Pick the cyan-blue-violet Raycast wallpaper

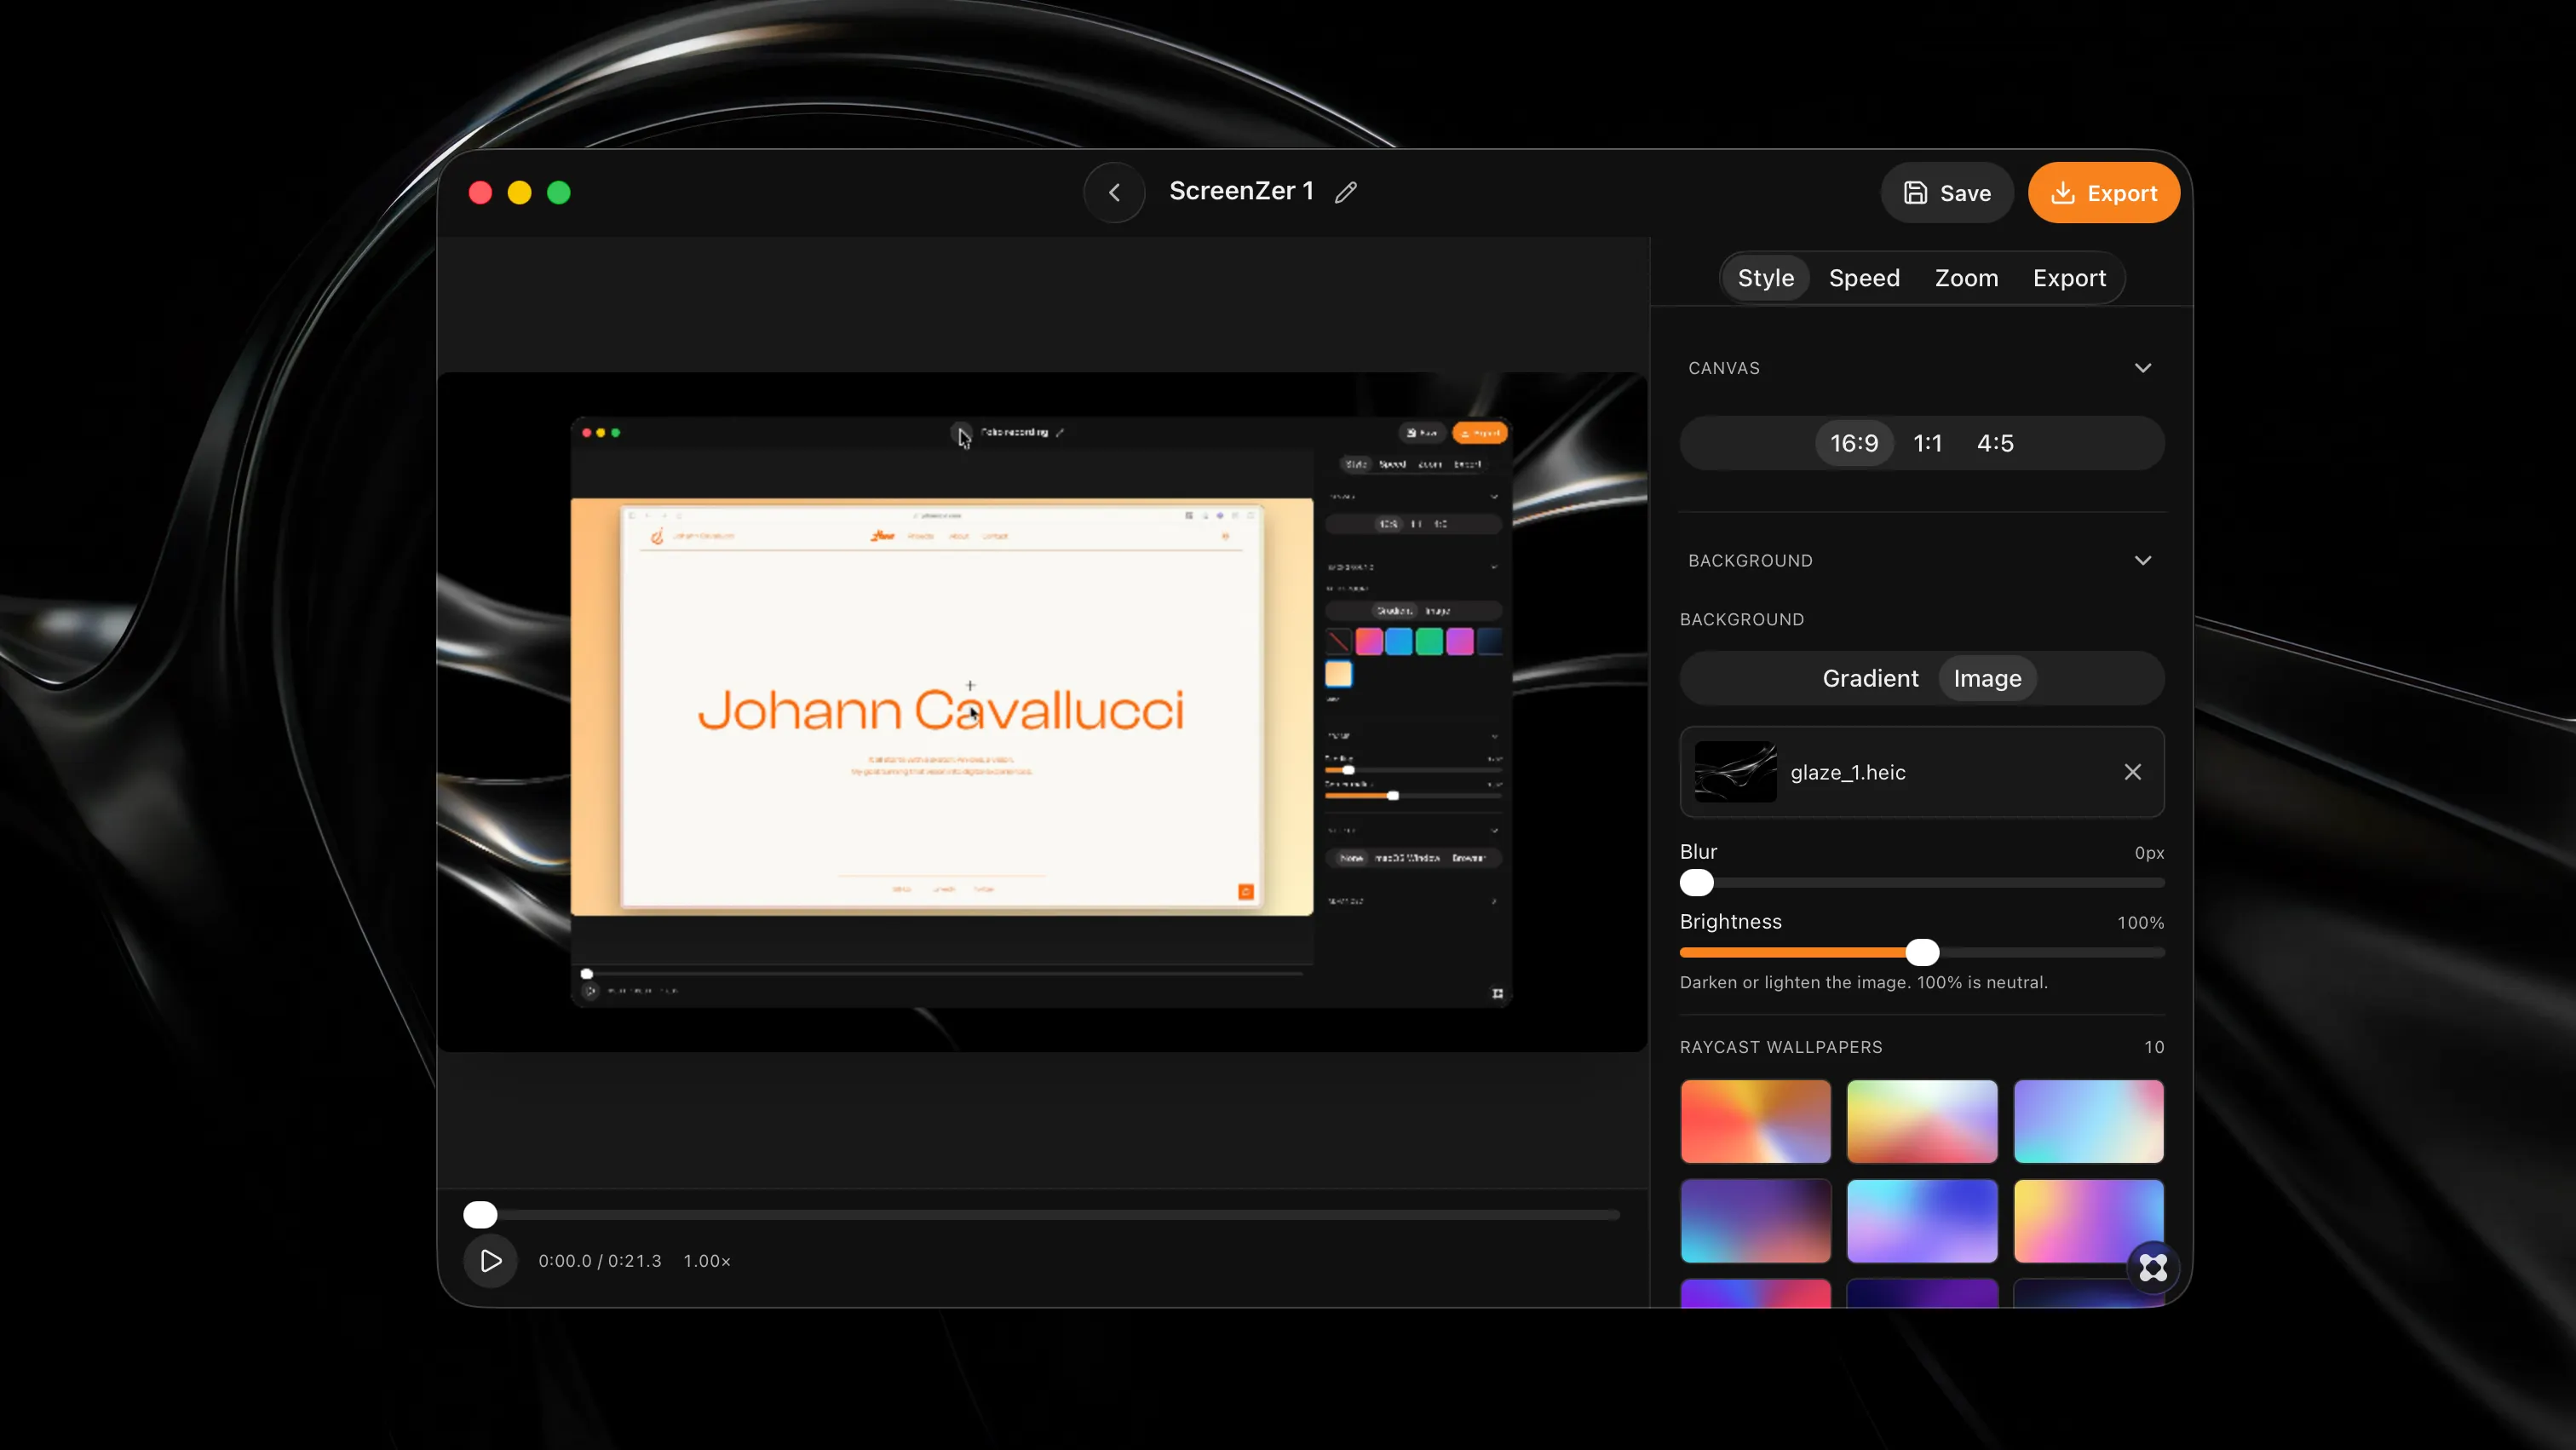pyautogui.click(x=1921, y=1220)
